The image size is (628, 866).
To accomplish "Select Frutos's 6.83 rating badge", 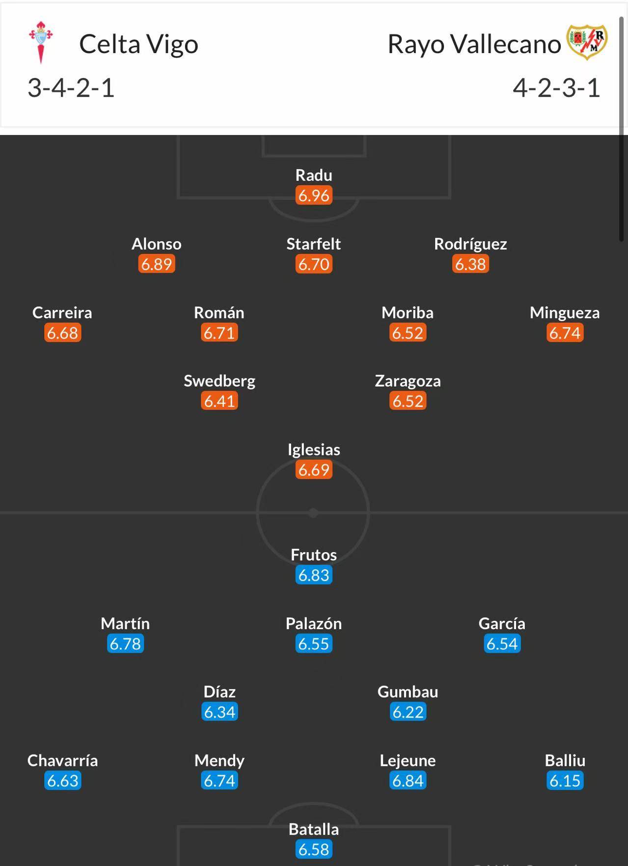I will 314,575.
